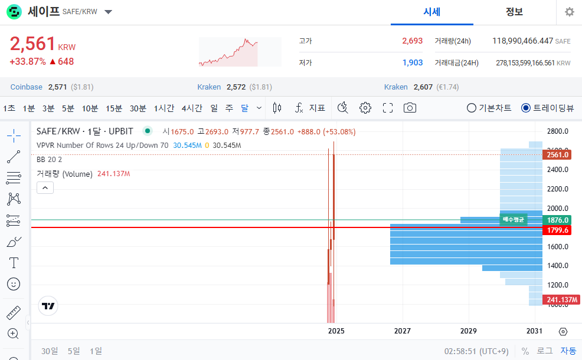Viewport: 582px width, 360px height.
Task: Select the XABCD pattern tool
Action: [14, 199]
